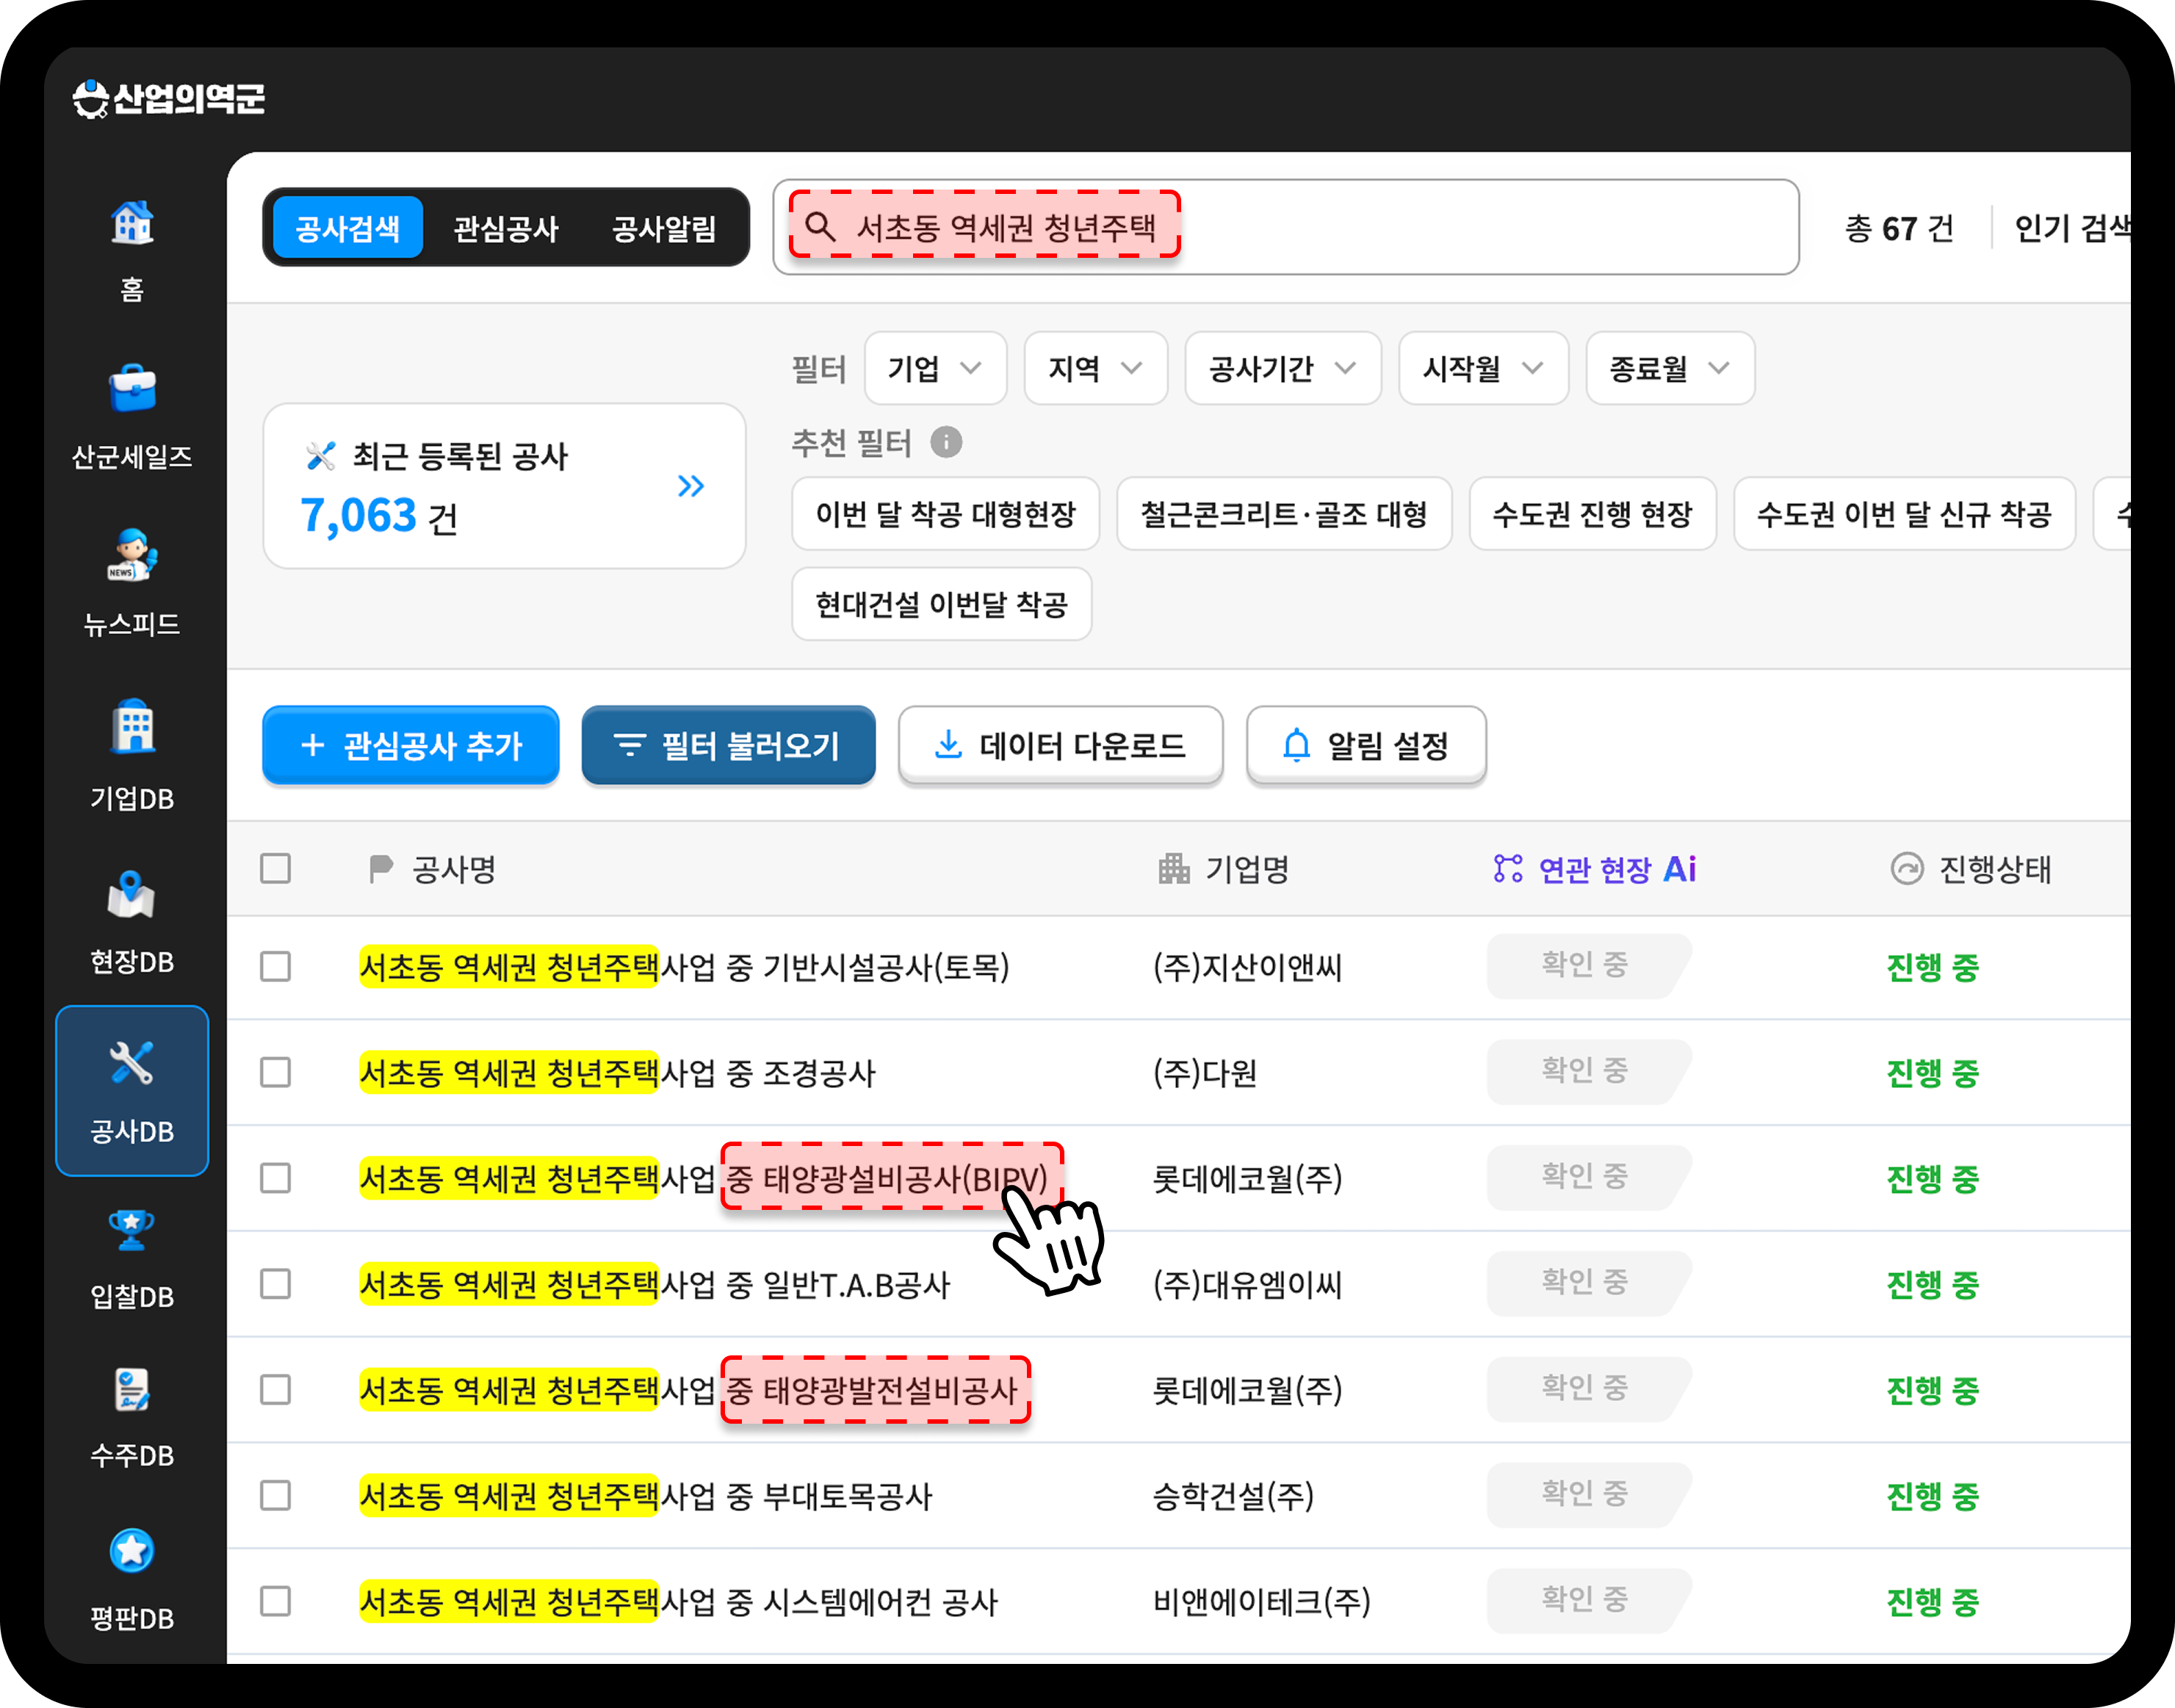The height and width of the screenshot is (1708, 2175).
Task: Click the building icon beside 기업명 header
Action: pyautogui.click(x=1174, y=868)
